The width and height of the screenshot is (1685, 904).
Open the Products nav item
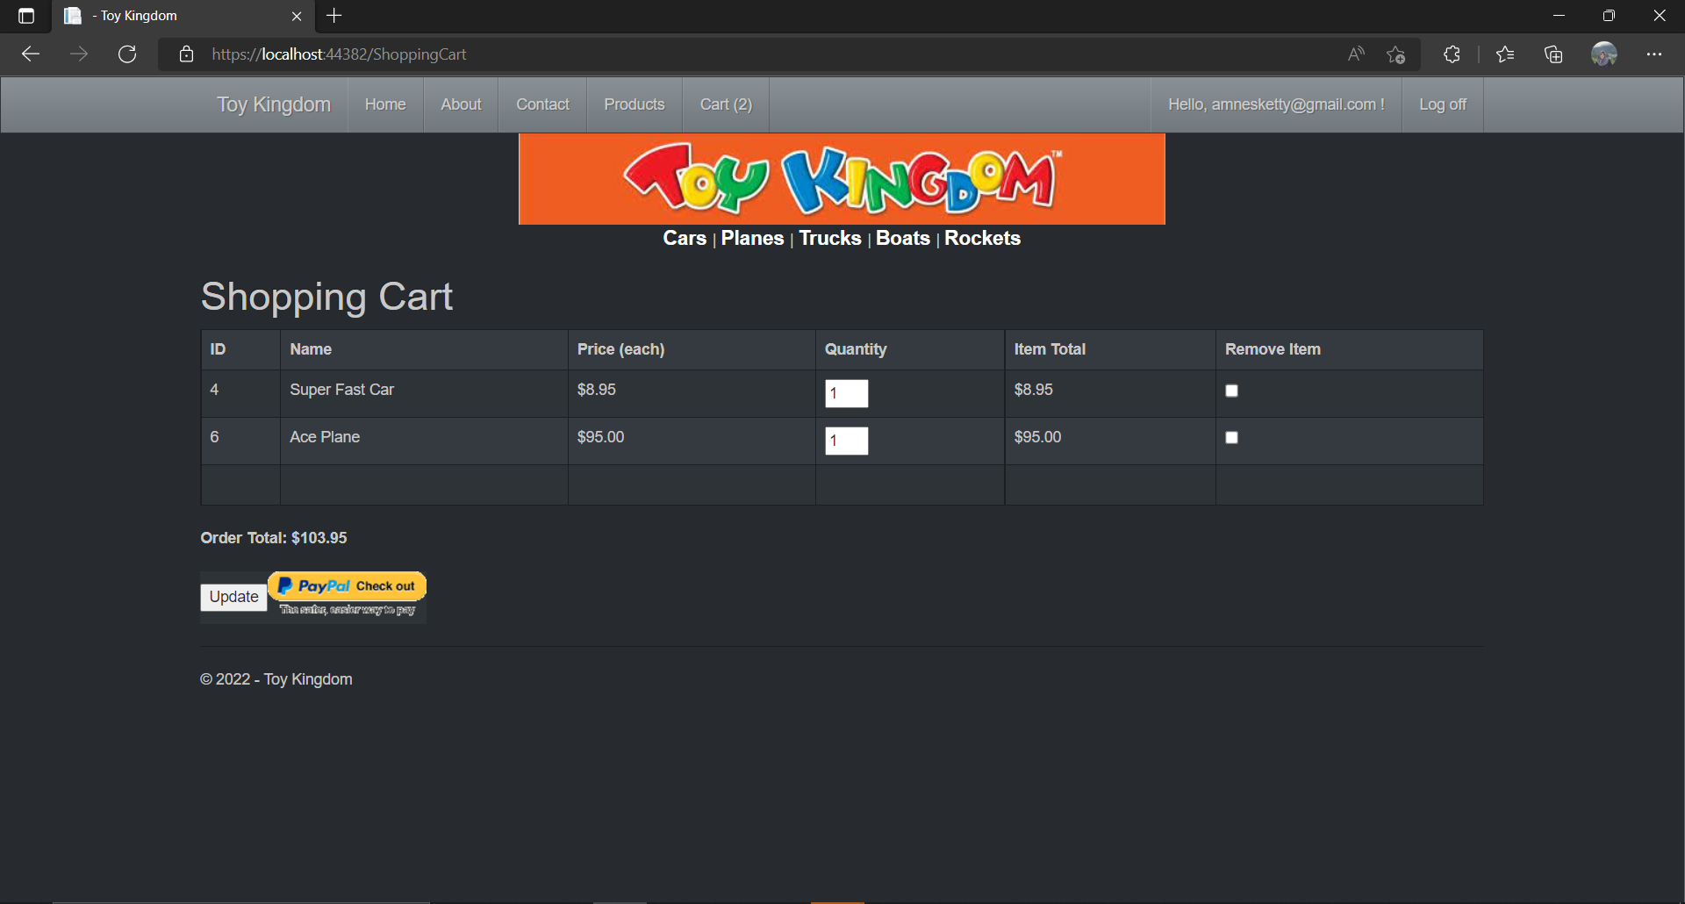pyautogui.click(x=635, y=104)
